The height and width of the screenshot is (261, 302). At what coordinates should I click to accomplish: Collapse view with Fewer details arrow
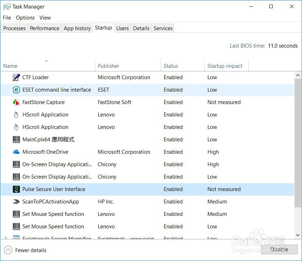click(9, 250)
